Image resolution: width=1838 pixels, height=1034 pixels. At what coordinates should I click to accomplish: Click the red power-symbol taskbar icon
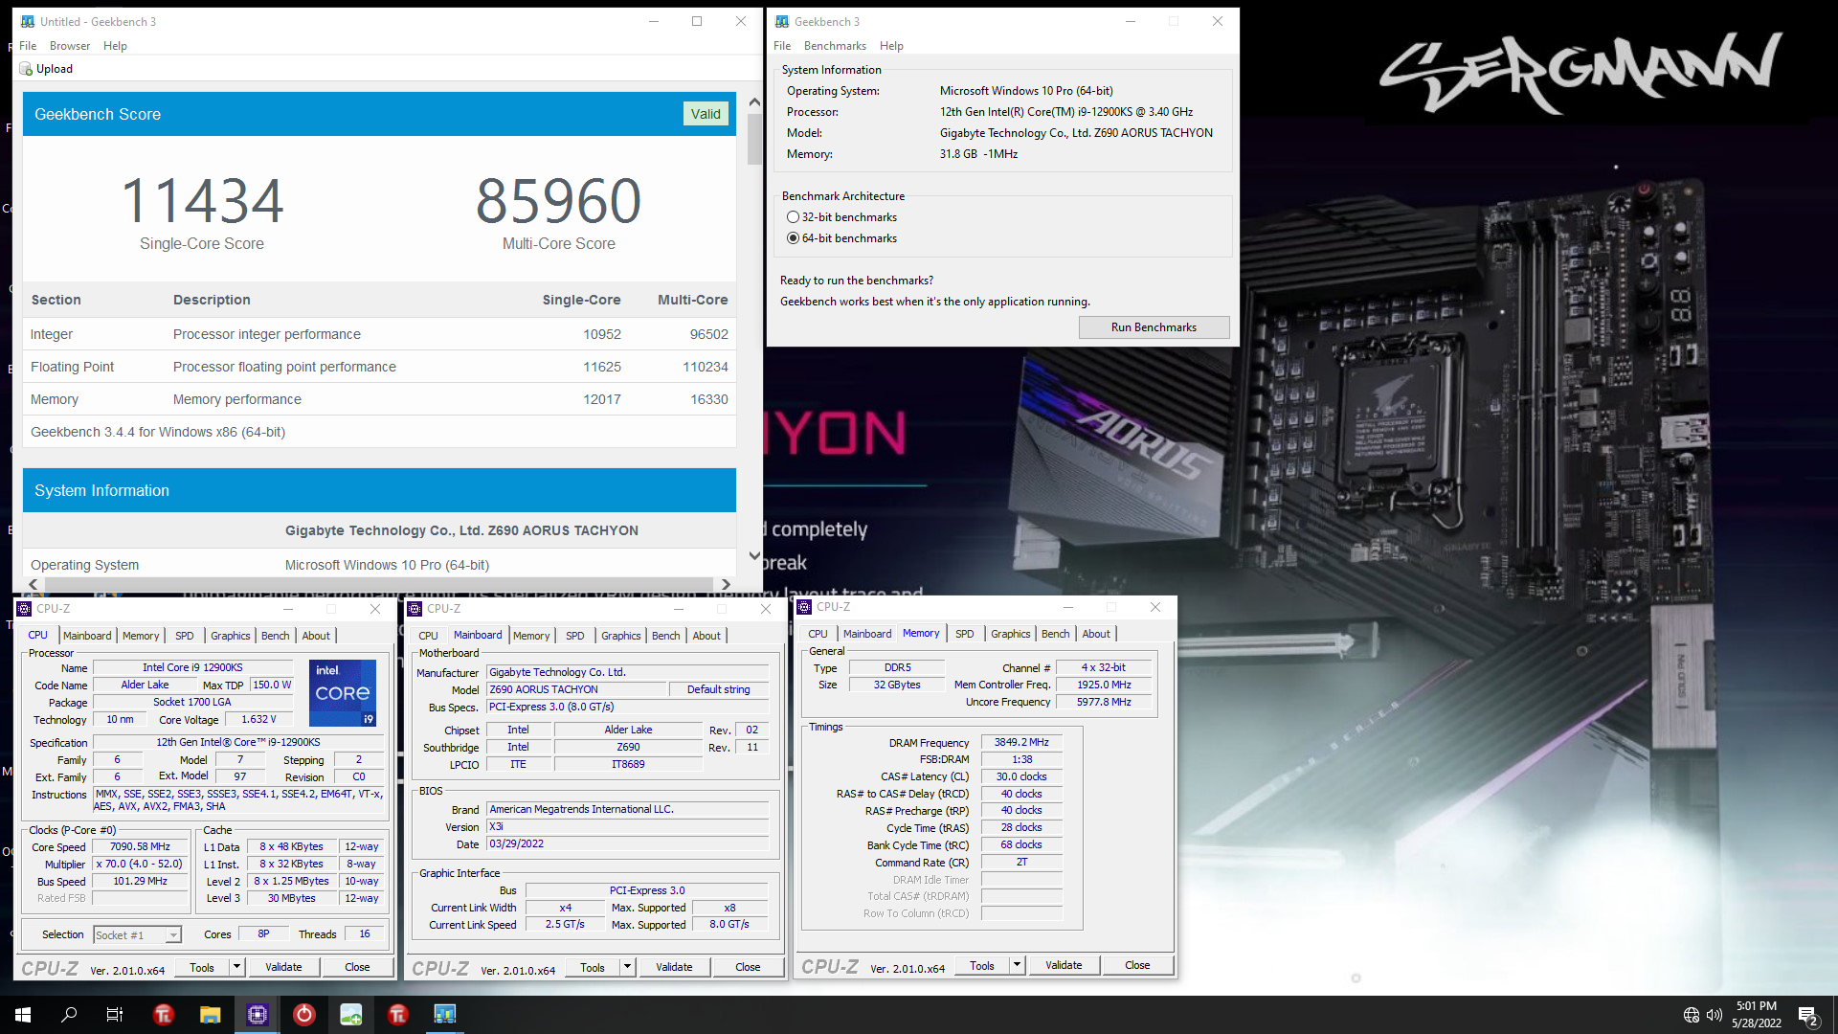point(303,1015)
